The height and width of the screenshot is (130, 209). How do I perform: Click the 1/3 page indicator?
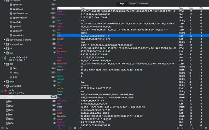[x=192, y=128]
